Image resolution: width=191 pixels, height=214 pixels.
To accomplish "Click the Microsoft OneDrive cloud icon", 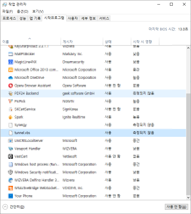I will [10, 78].
